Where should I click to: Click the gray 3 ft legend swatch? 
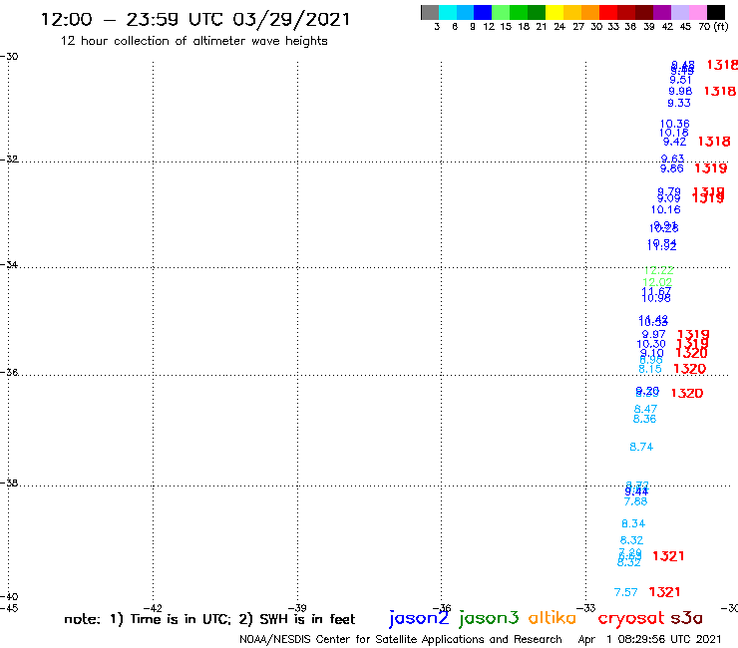point(430,12)
